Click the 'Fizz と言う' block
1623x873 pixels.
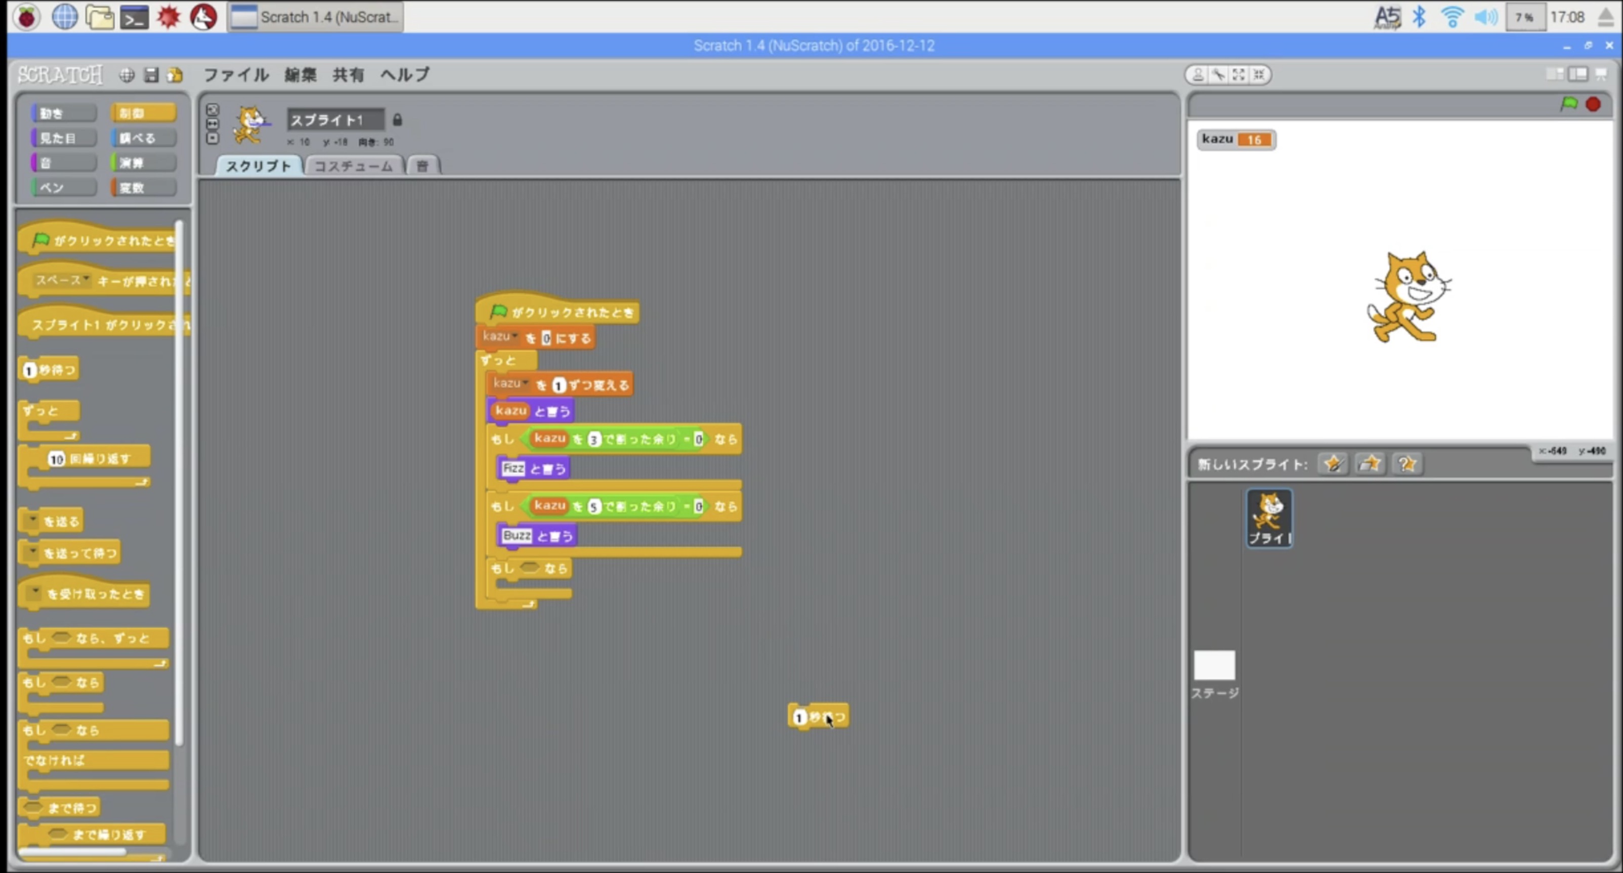(x=534, y=469)
